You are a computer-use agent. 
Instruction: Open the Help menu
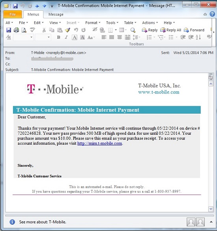click(x=169, y=23)
